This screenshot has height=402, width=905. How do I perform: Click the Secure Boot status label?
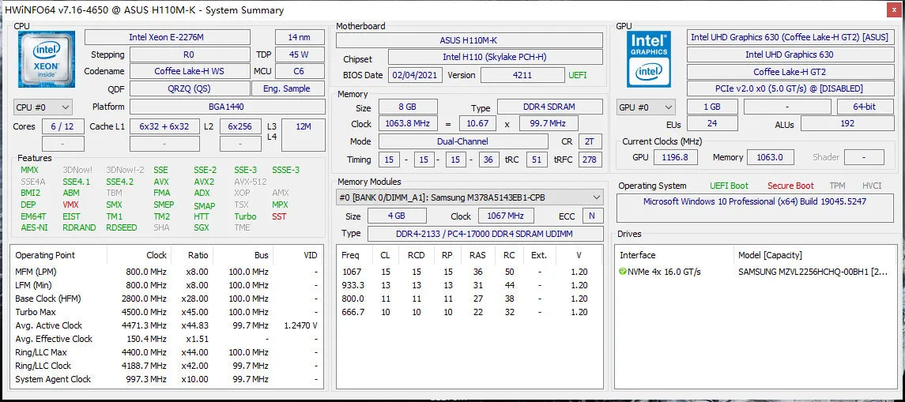pos(790,186)
